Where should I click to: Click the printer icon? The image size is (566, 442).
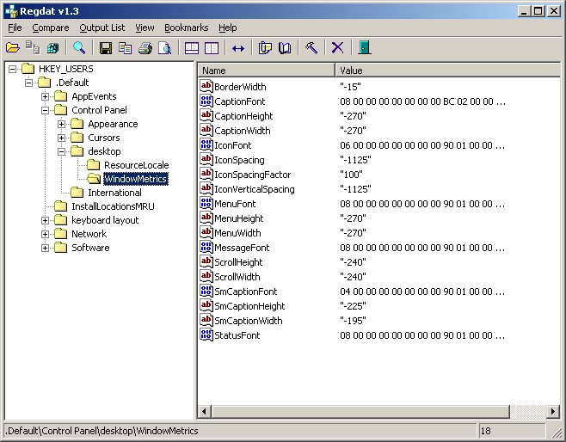[145, 47]
